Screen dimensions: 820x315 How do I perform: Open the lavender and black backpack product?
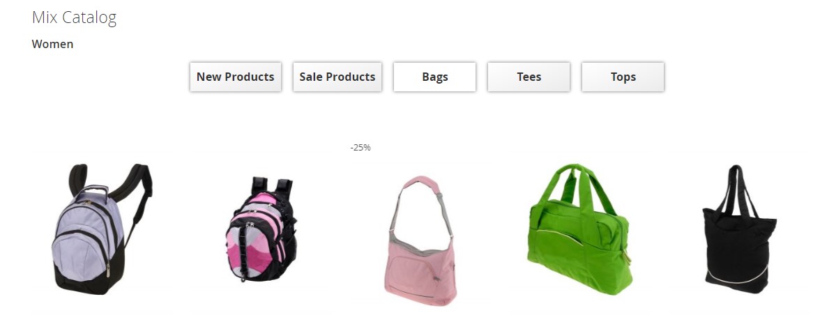tap(102, 229)
